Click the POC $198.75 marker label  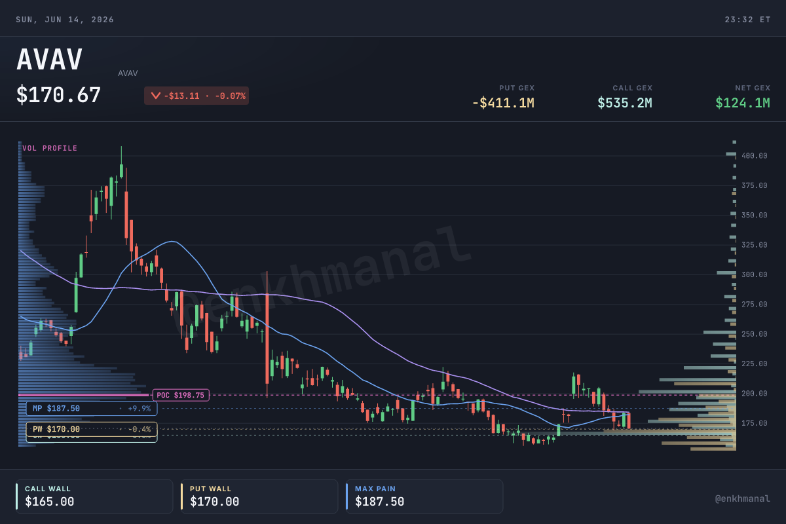click(x=181, y=395)
